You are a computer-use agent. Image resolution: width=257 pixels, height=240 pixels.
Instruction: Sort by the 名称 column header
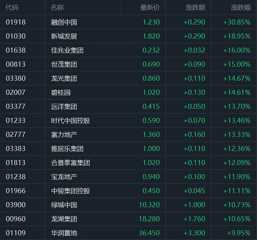[x=57, y=8]
